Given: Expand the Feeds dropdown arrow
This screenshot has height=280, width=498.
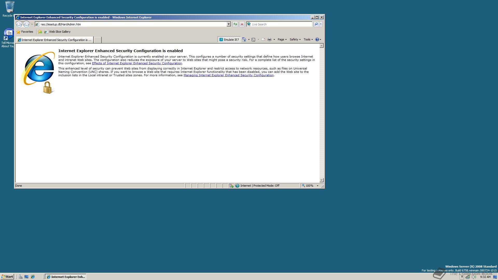Looking at the screenshot, I should click(x=258, y=40).
